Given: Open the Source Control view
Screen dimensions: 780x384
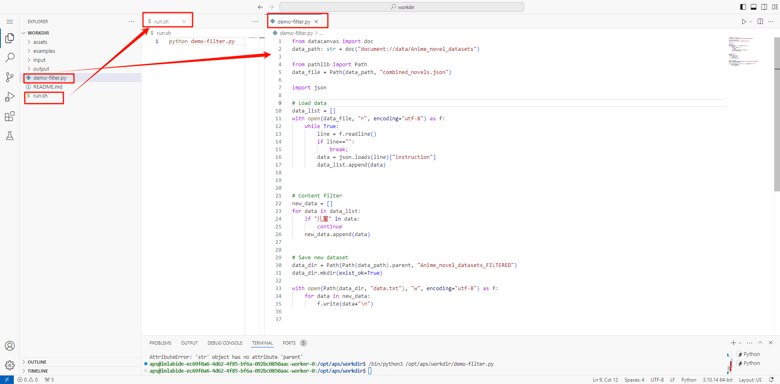Looking at the screenshot, I should pyautogui.click(x=10, y=77).
